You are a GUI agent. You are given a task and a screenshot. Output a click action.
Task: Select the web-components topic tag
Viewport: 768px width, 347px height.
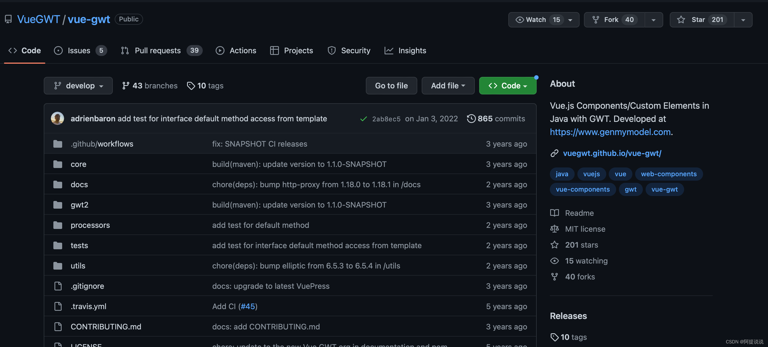tap(668, 174)
